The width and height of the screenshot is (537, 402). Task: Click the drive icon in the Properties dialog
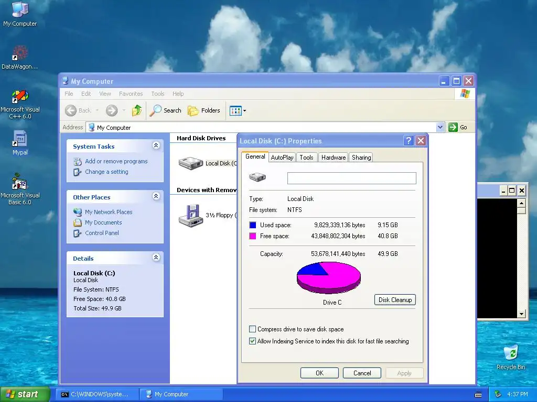click(257, 177)
